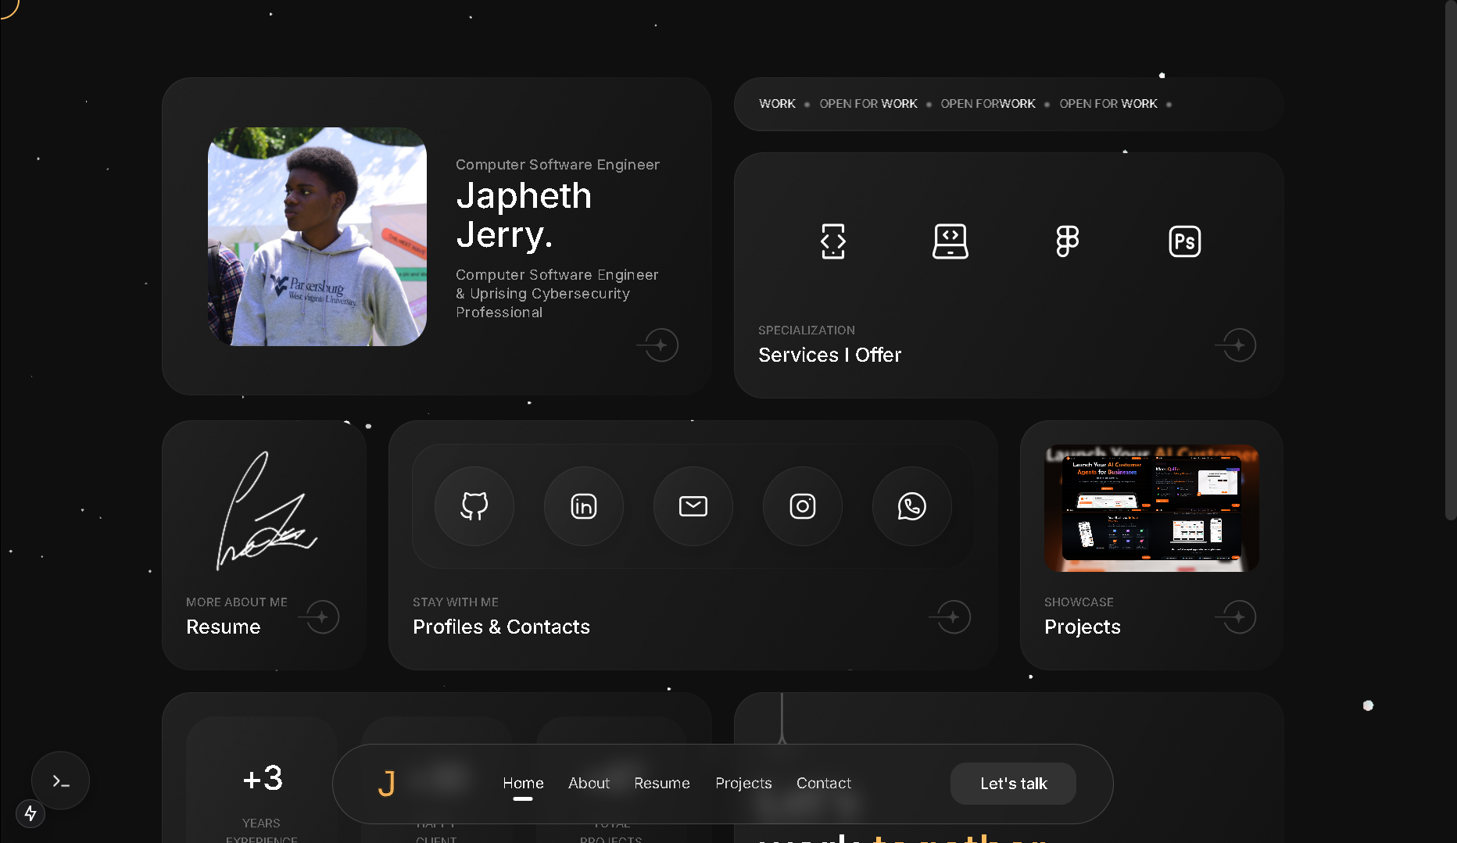Expand the Resume card arrow
The image size is (1457, 843).
(322, 617)
